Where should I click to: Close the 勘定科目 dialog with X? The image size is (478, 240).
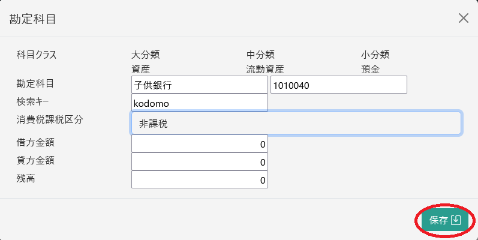tap(464, 18)
